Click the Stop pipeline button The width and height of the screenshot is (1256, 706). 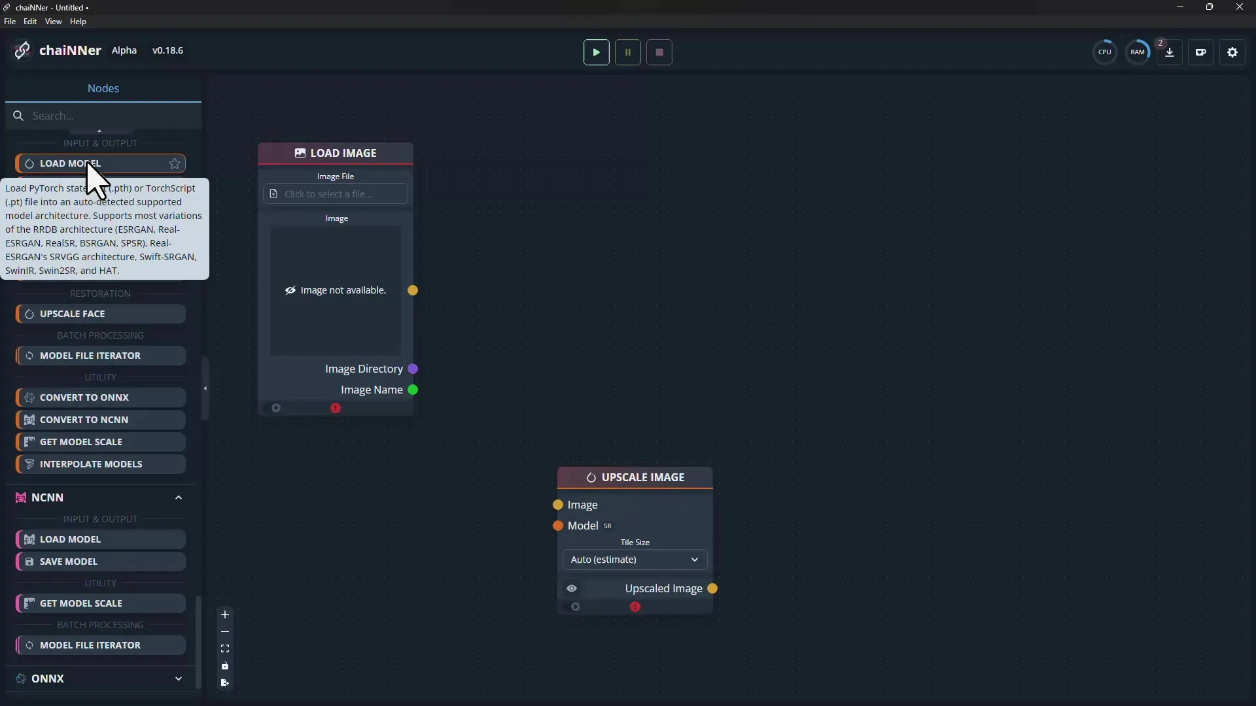[659, 52]
